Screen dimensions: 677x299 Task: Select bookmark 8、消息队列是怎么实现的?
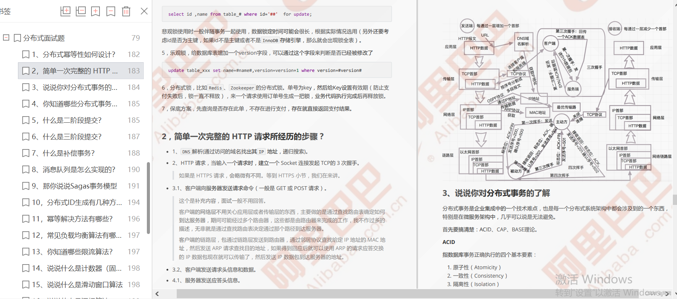(73, 169)
